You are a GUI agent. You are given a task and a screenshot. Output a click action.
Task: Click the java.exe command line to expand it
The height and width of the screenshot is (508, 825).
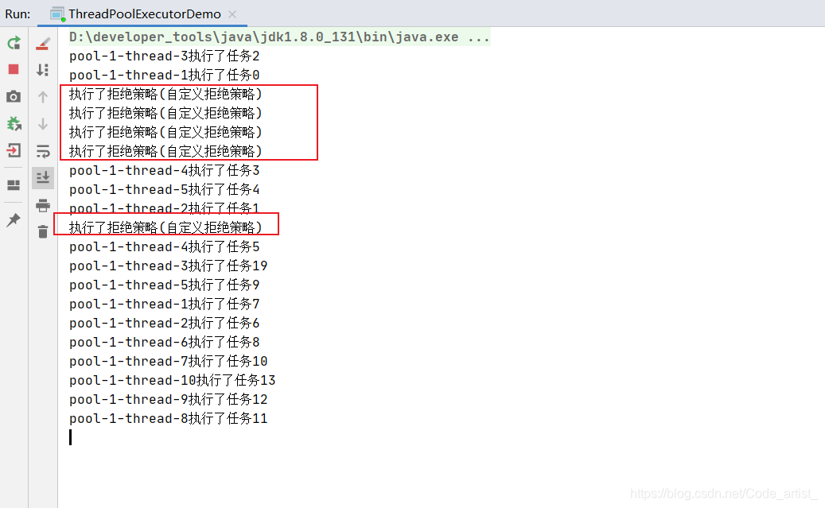[279, 37]
